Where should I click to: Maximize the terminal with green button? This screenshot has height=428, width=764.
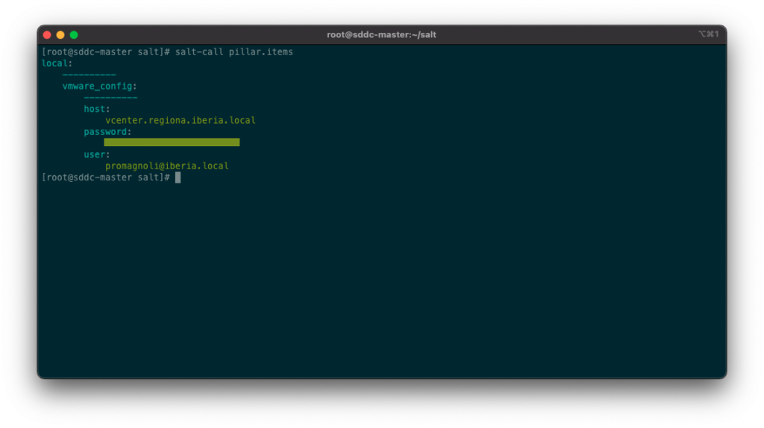[74, 35]
